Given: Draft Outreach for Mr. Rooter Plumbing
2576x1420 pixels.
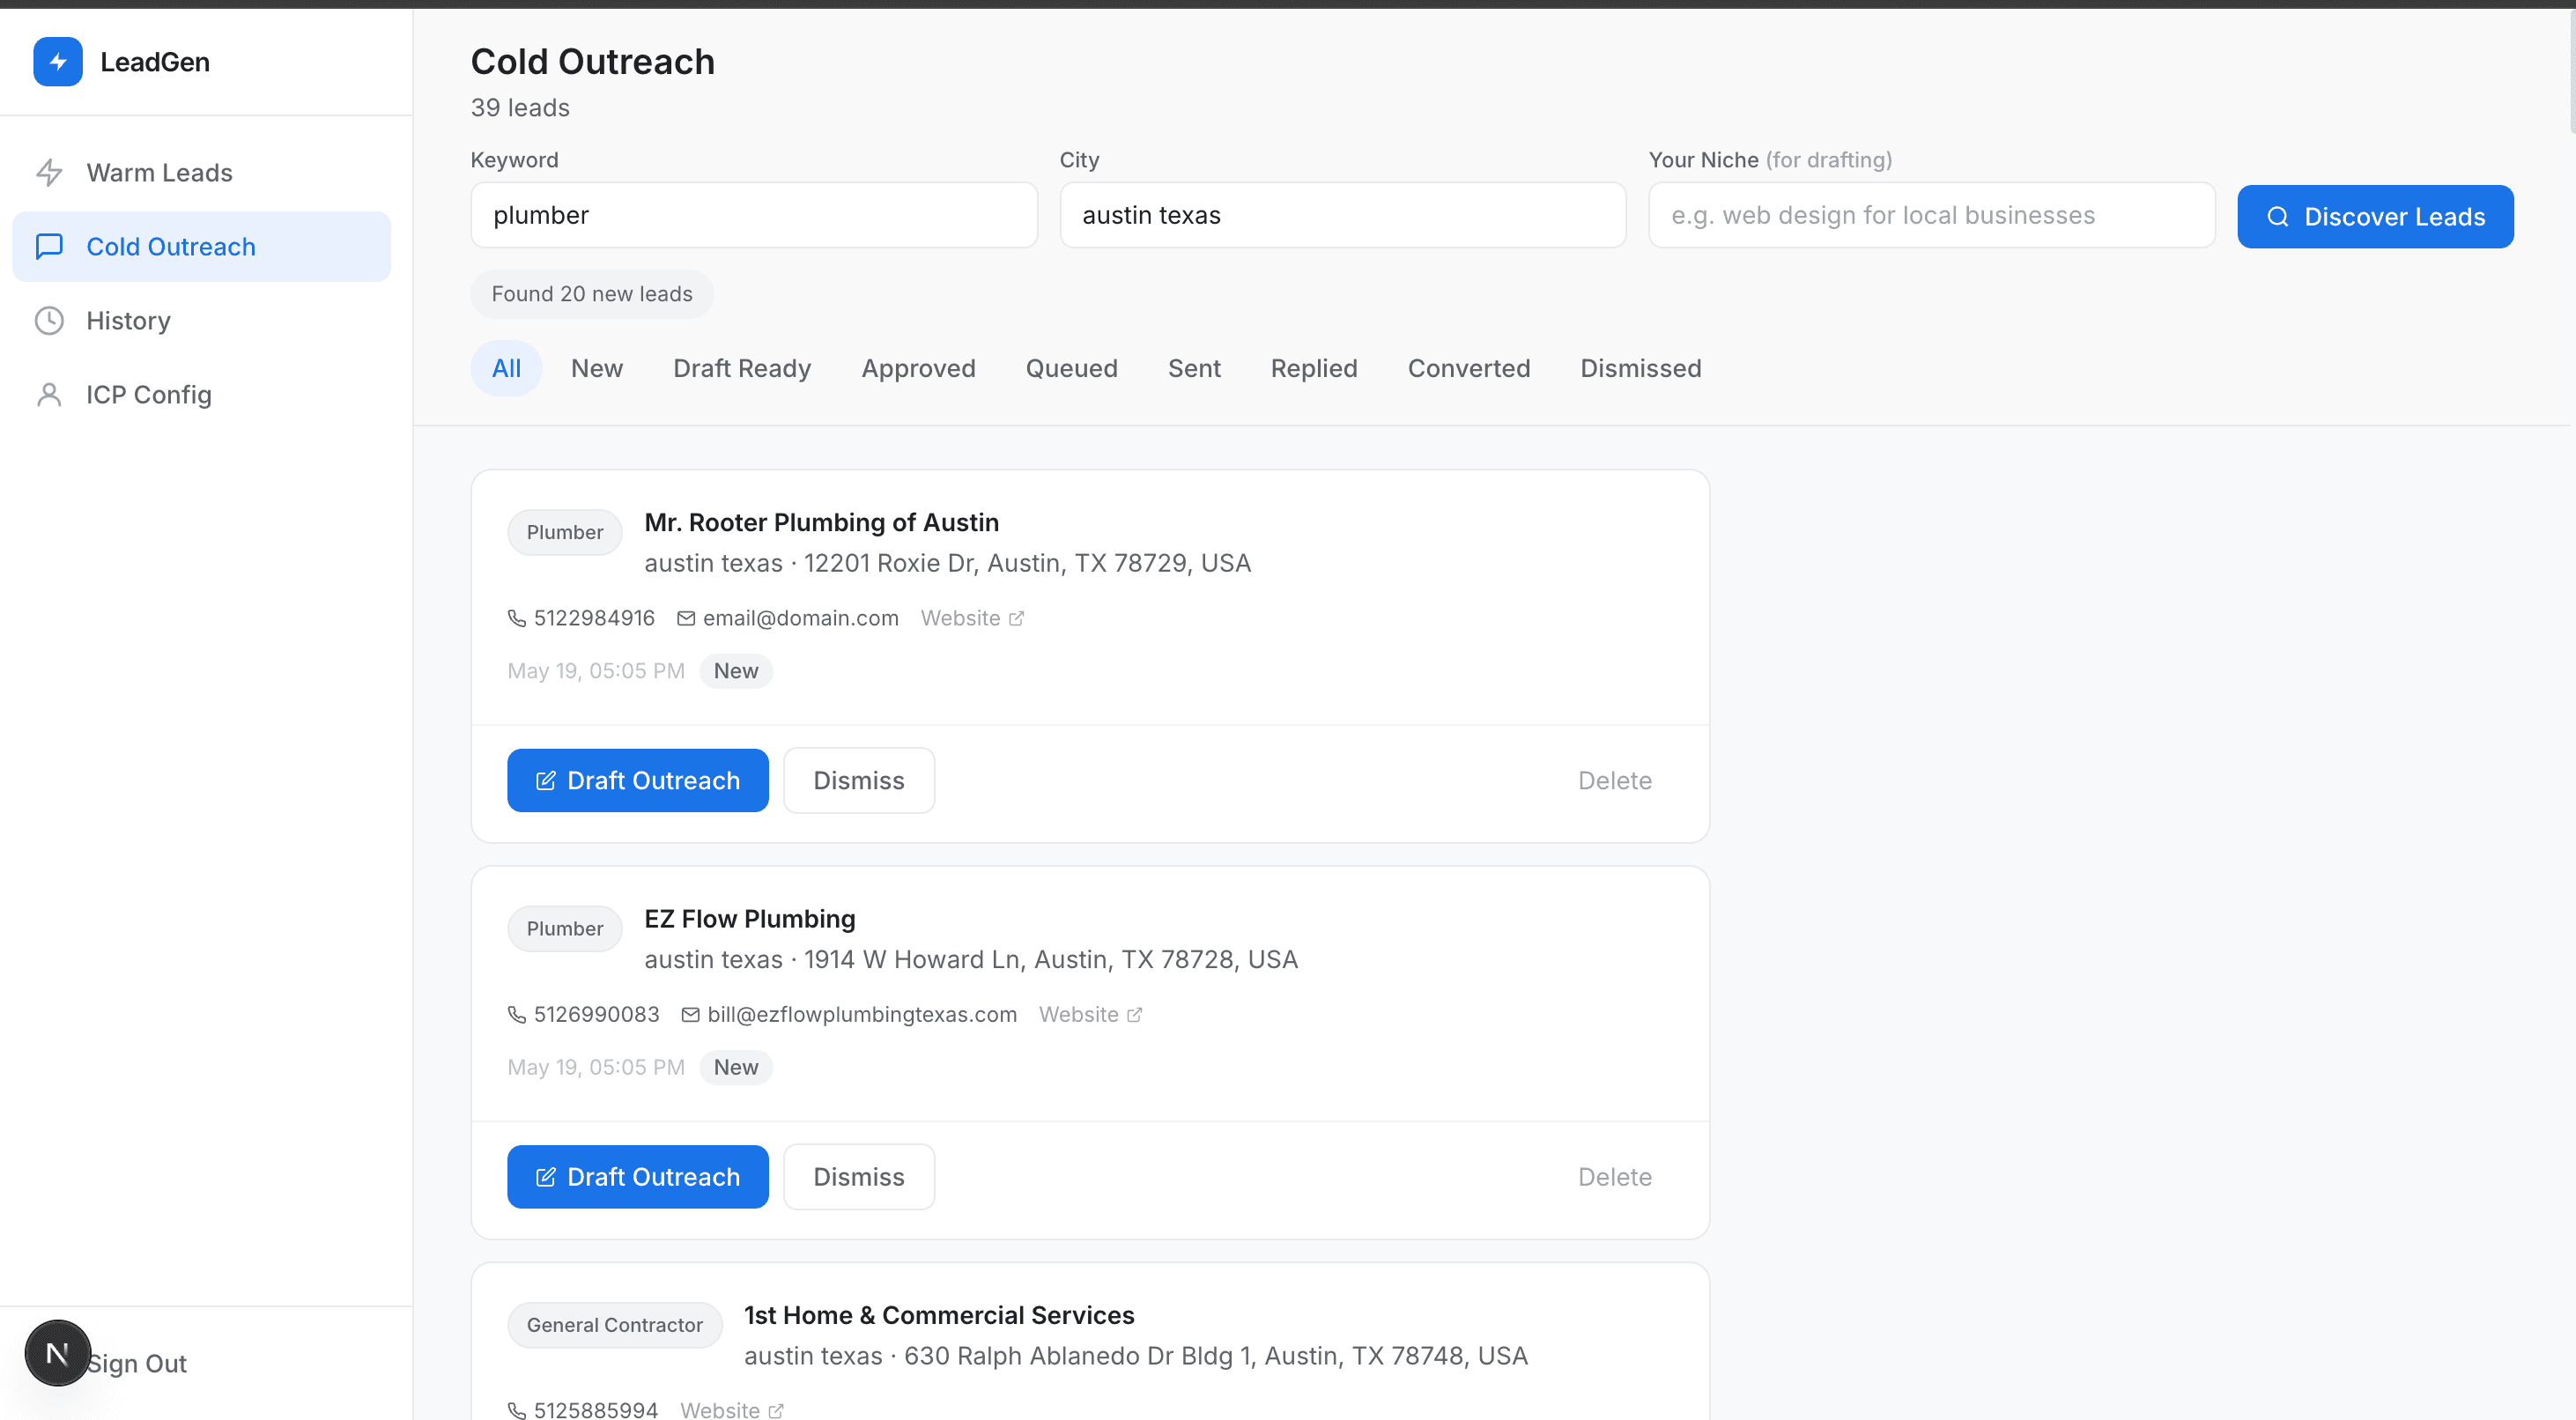Looking at the screenshot, I should pyautogui.click(x=638, y=781).
